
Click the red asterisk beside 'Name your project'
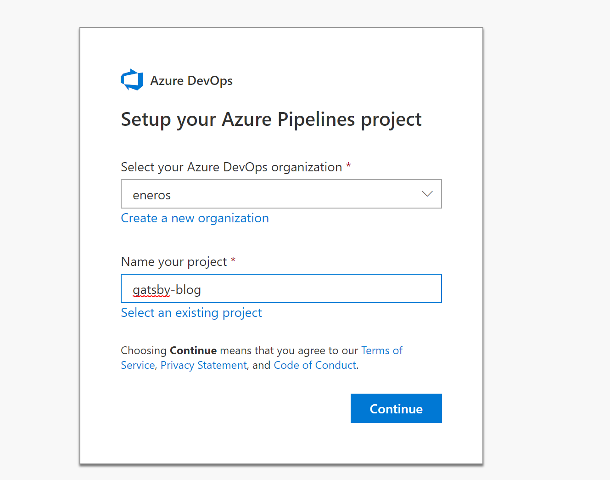pyautogui.click(x=233, y=260)
